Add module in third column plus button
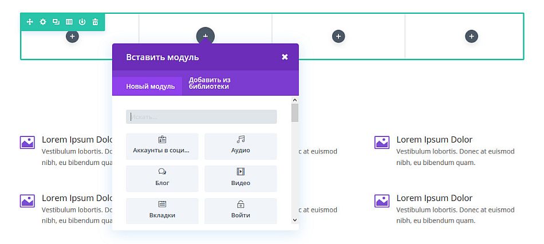 pyautogui.click(x=338, y=36)
